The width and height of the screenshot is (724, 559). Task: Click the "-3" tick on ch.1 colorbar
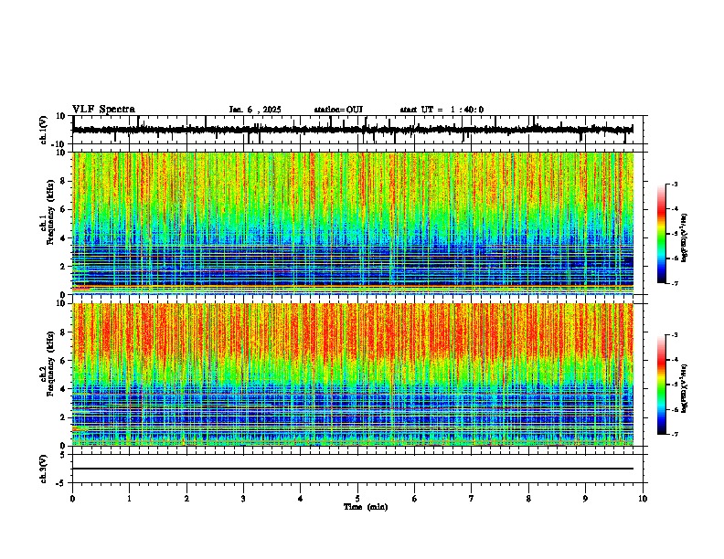(675, 184)
